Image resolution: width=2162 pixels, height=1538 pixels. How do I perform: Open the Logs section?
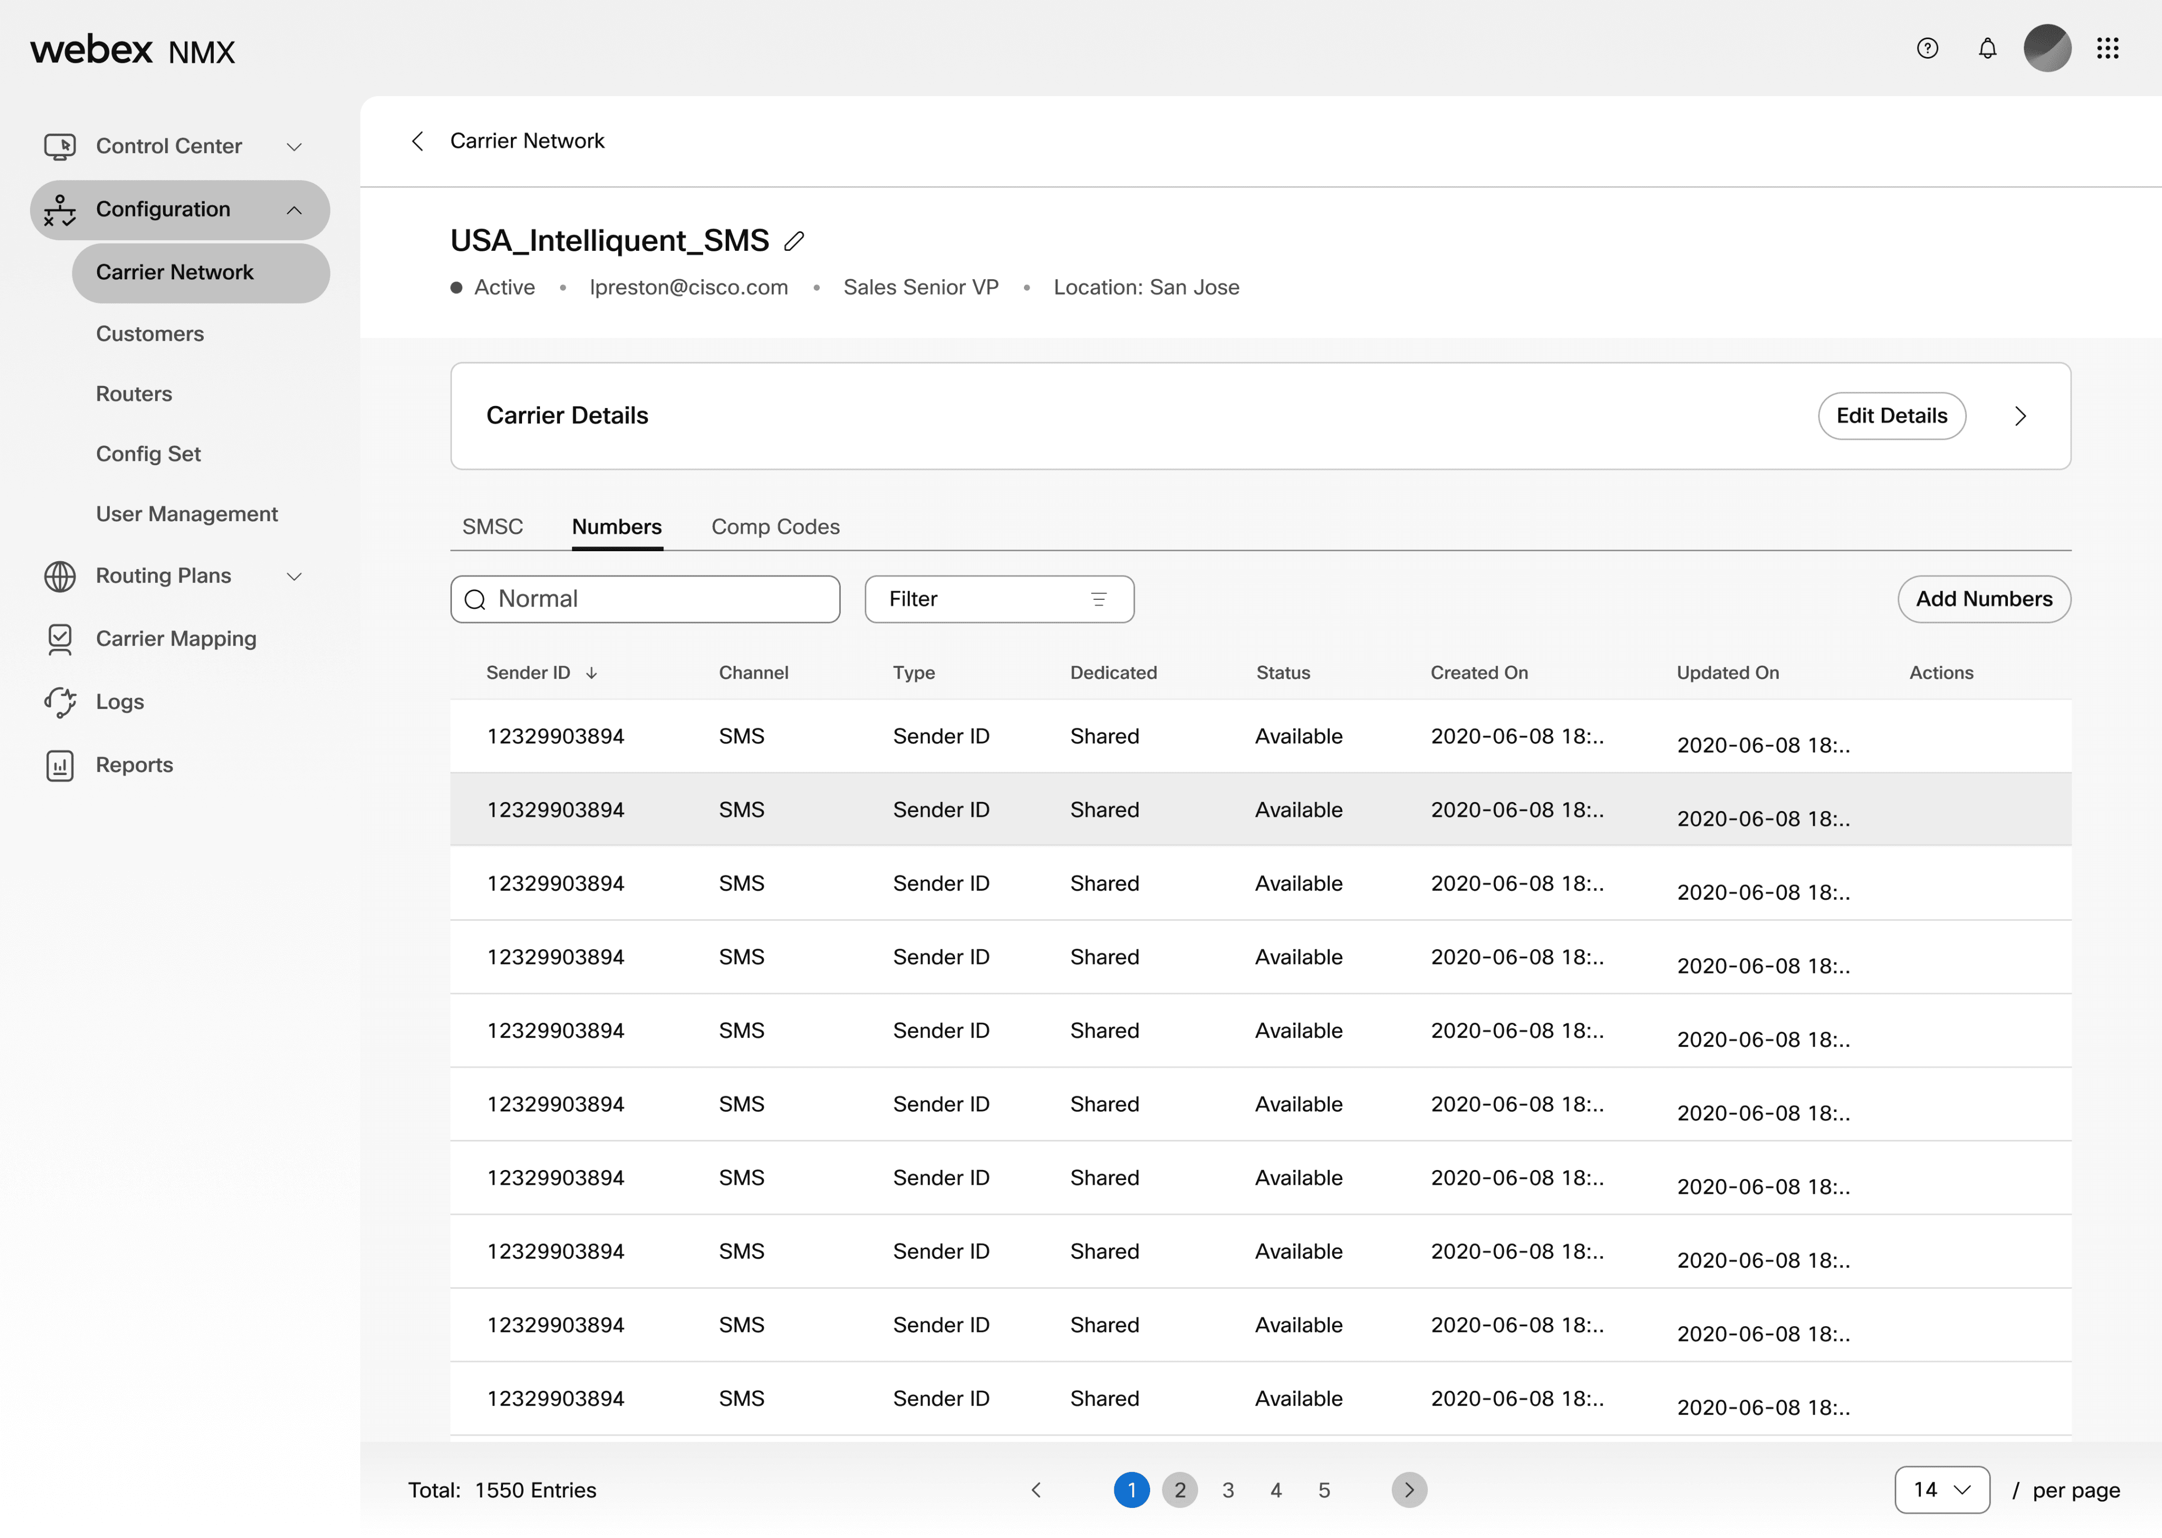coord(119,703)
